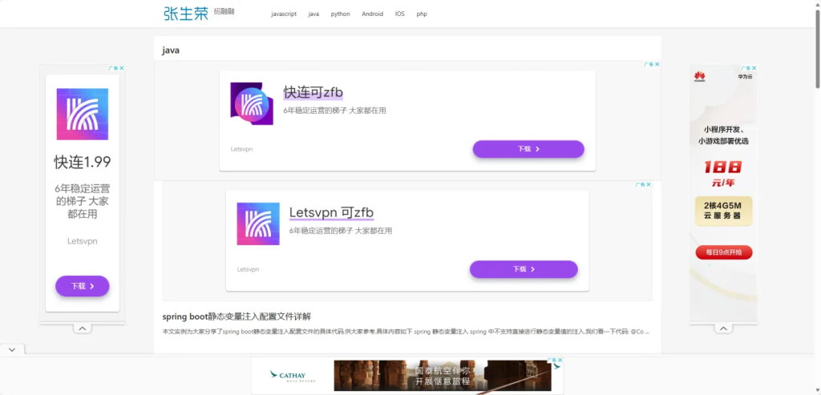This screenshot has height=395, width=821.
Task: Open the python category
Action: (x=340, y=14)
